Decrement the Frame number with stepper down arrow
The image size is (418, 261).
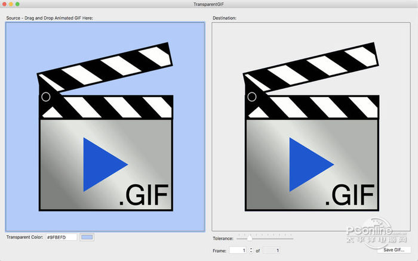[251, 253]
